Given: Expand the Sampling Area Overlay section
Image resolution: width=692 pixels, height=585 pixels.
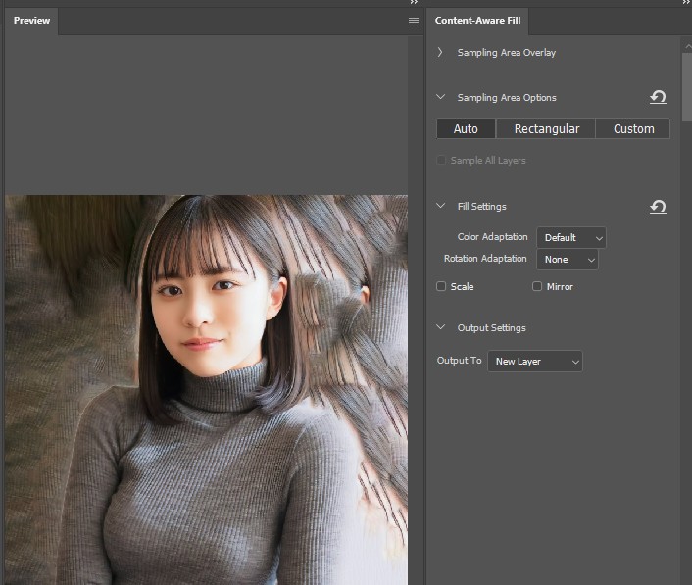Looking at the screenshot, I should [440, 53].
